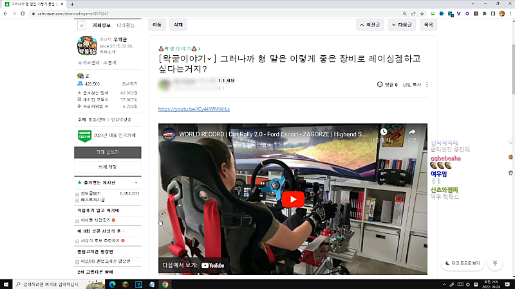Screen dimensions: 515x289
Task: Click the purple V extension icon
Action: tap(458, 13)
